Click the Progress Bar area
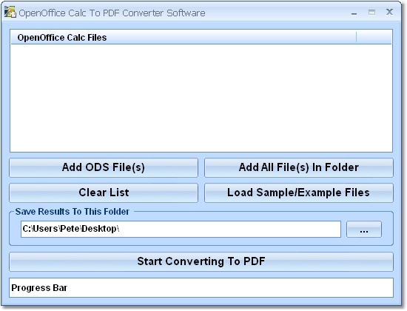 201,287
